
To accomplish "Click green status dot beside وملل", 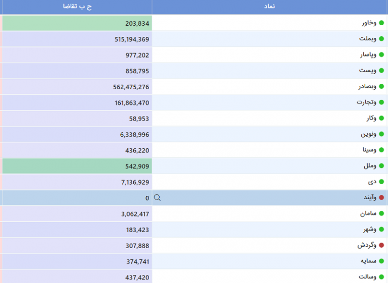I will click(381, 165).
